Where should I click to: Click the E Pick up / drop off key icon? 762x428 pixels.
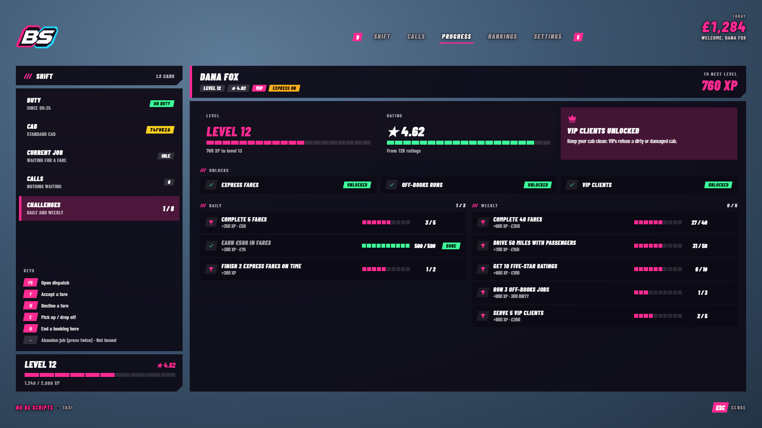(31, 317)
